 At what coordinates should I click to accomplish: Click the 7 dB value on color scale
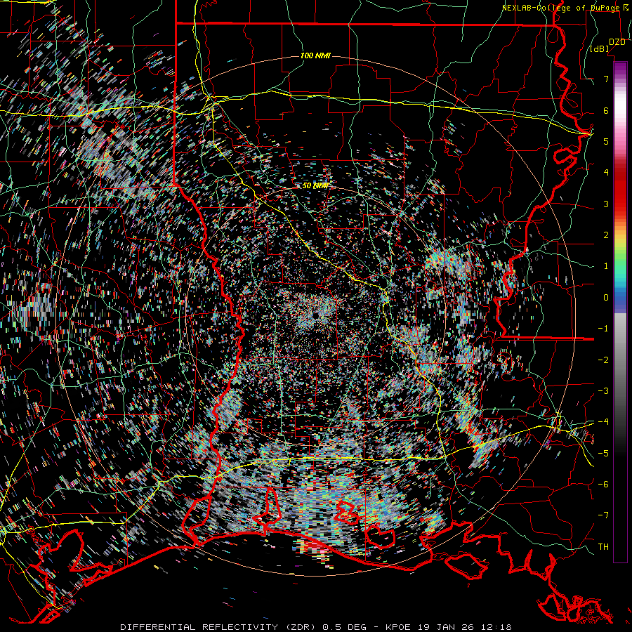(x=606, y=79)
